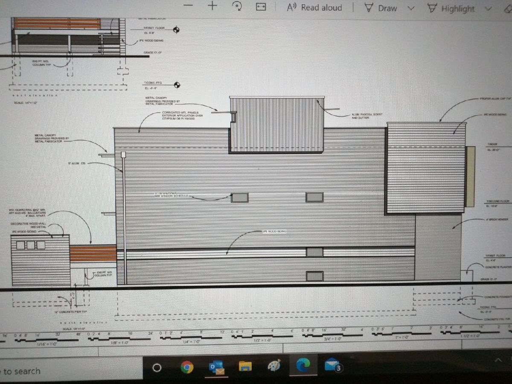Zoom in with the plus button
Image resolution: width=512 pixels, height=384 pixels.
coord(212,6)
